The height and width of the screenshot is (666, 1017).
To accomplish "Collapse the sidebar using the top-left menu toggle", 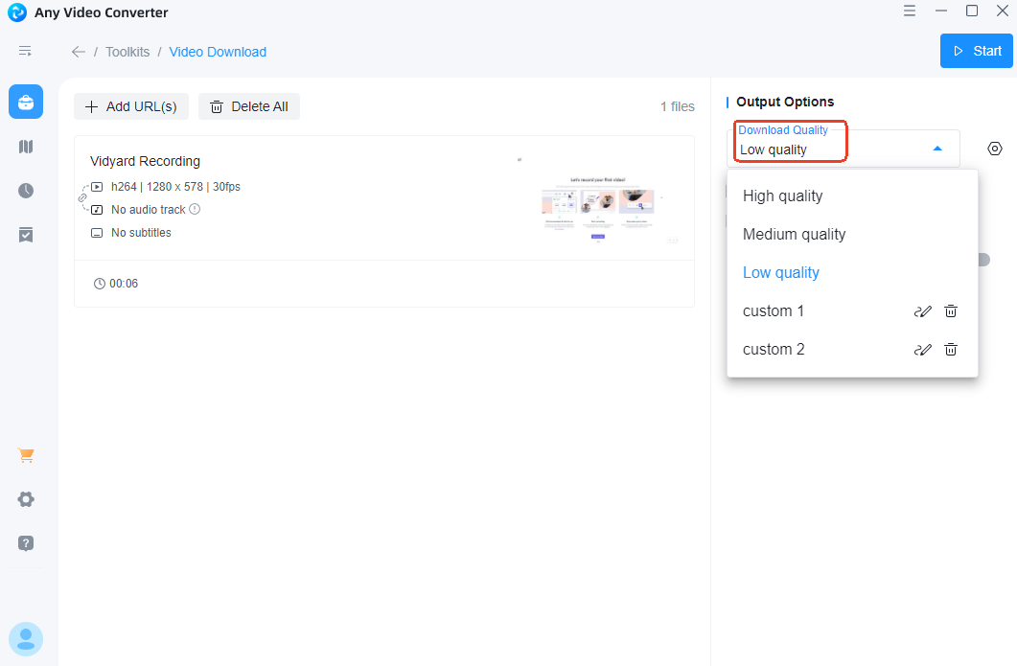I will click(x=26, y=51).
